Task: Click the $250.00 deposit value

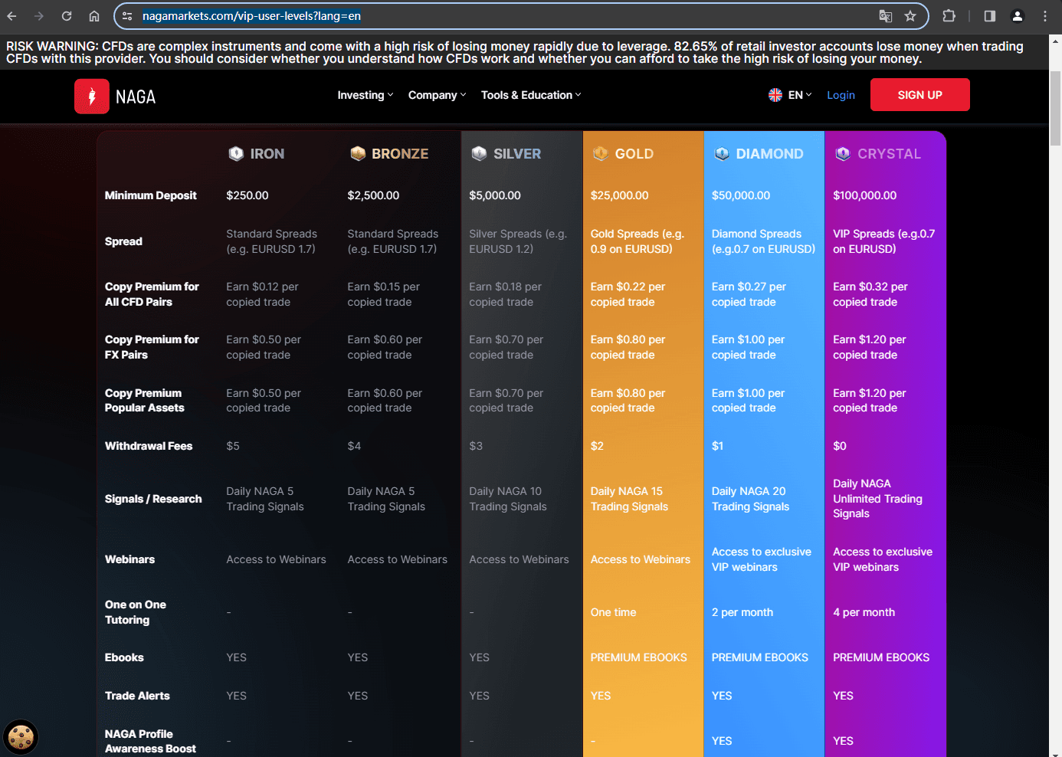Action: coord(247,195)
